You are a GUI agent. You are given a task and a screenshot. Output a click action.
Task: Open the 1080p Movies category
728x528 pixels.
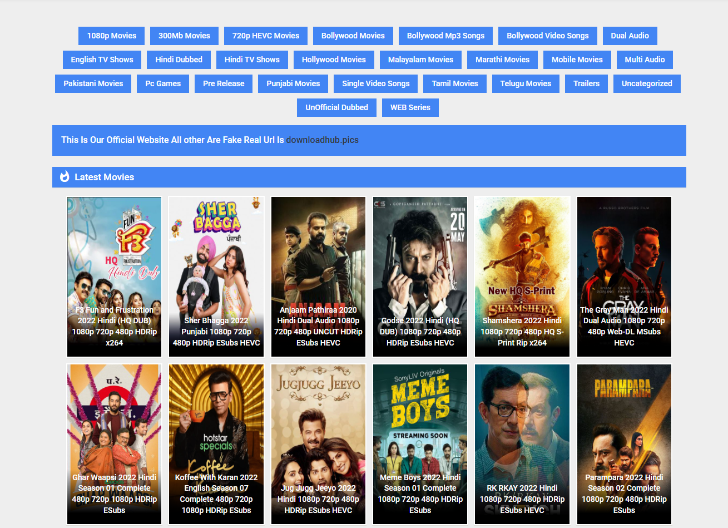point(112,36)
